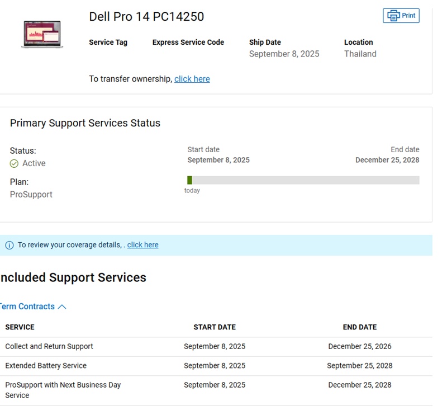The image size is (447, 415).
Task: Click the Express Service Code label
Action: (x=188, y=43)
